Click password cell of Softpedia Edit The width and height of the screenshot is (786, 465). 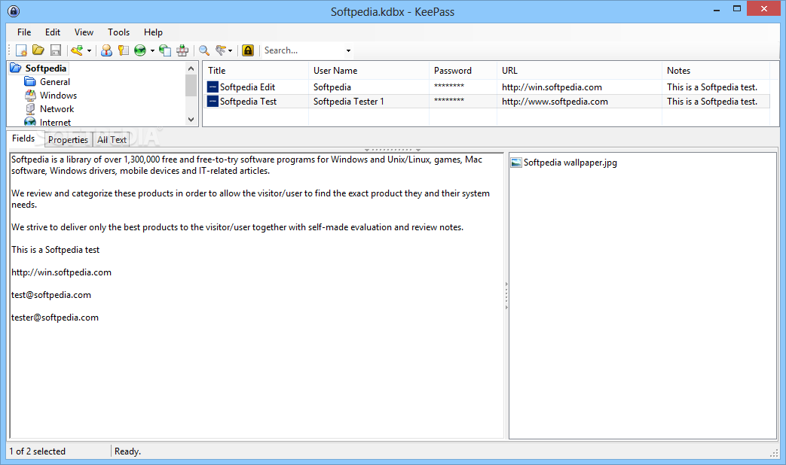[463, 87]
